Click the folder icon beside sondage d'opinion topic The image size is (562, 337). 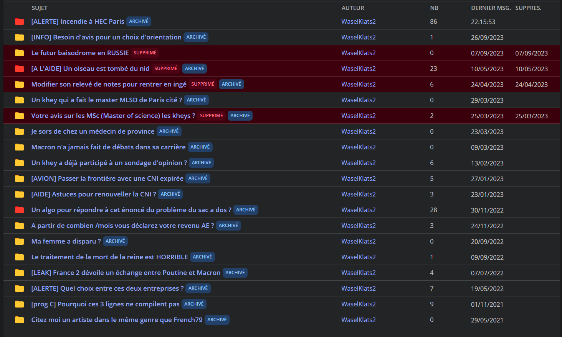coord(19,163)
